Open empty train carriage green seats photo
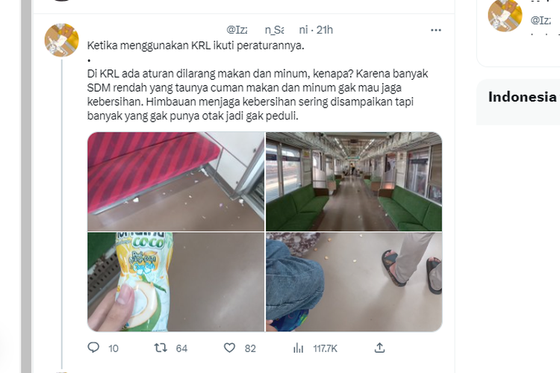Screen dimensions: 560x373 coord(354,181)
